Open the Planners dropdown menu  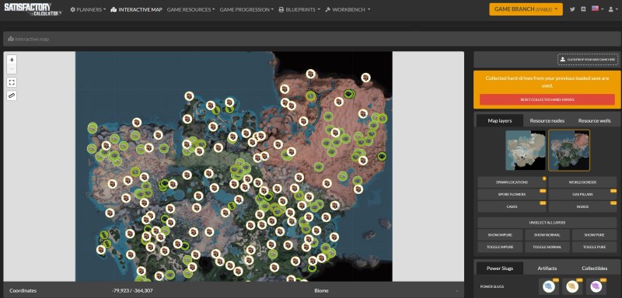point(88,9)
